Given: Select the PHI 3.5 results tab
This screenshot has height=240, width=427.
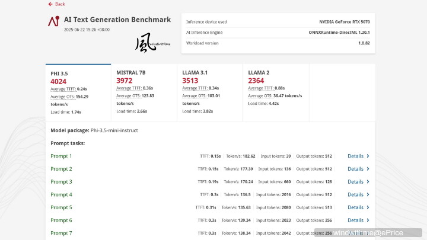Looking at the screenshot, I should [78, 92].
